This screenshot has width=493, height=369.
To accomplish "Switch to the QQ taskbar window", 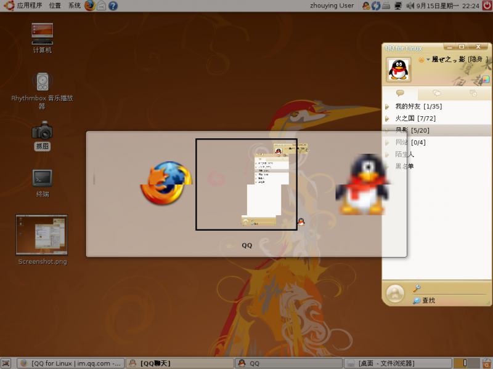I will click(288, 363).
